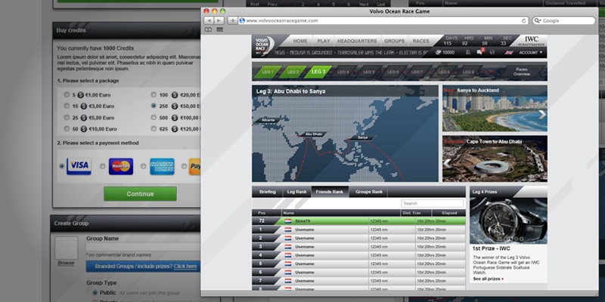The image size is (605, 302).
Task: Select the 5 credits €1,00 package
Action: pos(67,94)
